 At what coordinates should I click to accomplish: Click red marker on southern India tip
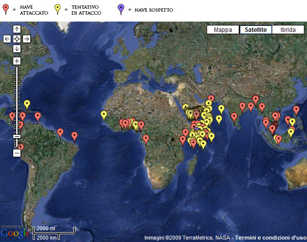[234, 117]
